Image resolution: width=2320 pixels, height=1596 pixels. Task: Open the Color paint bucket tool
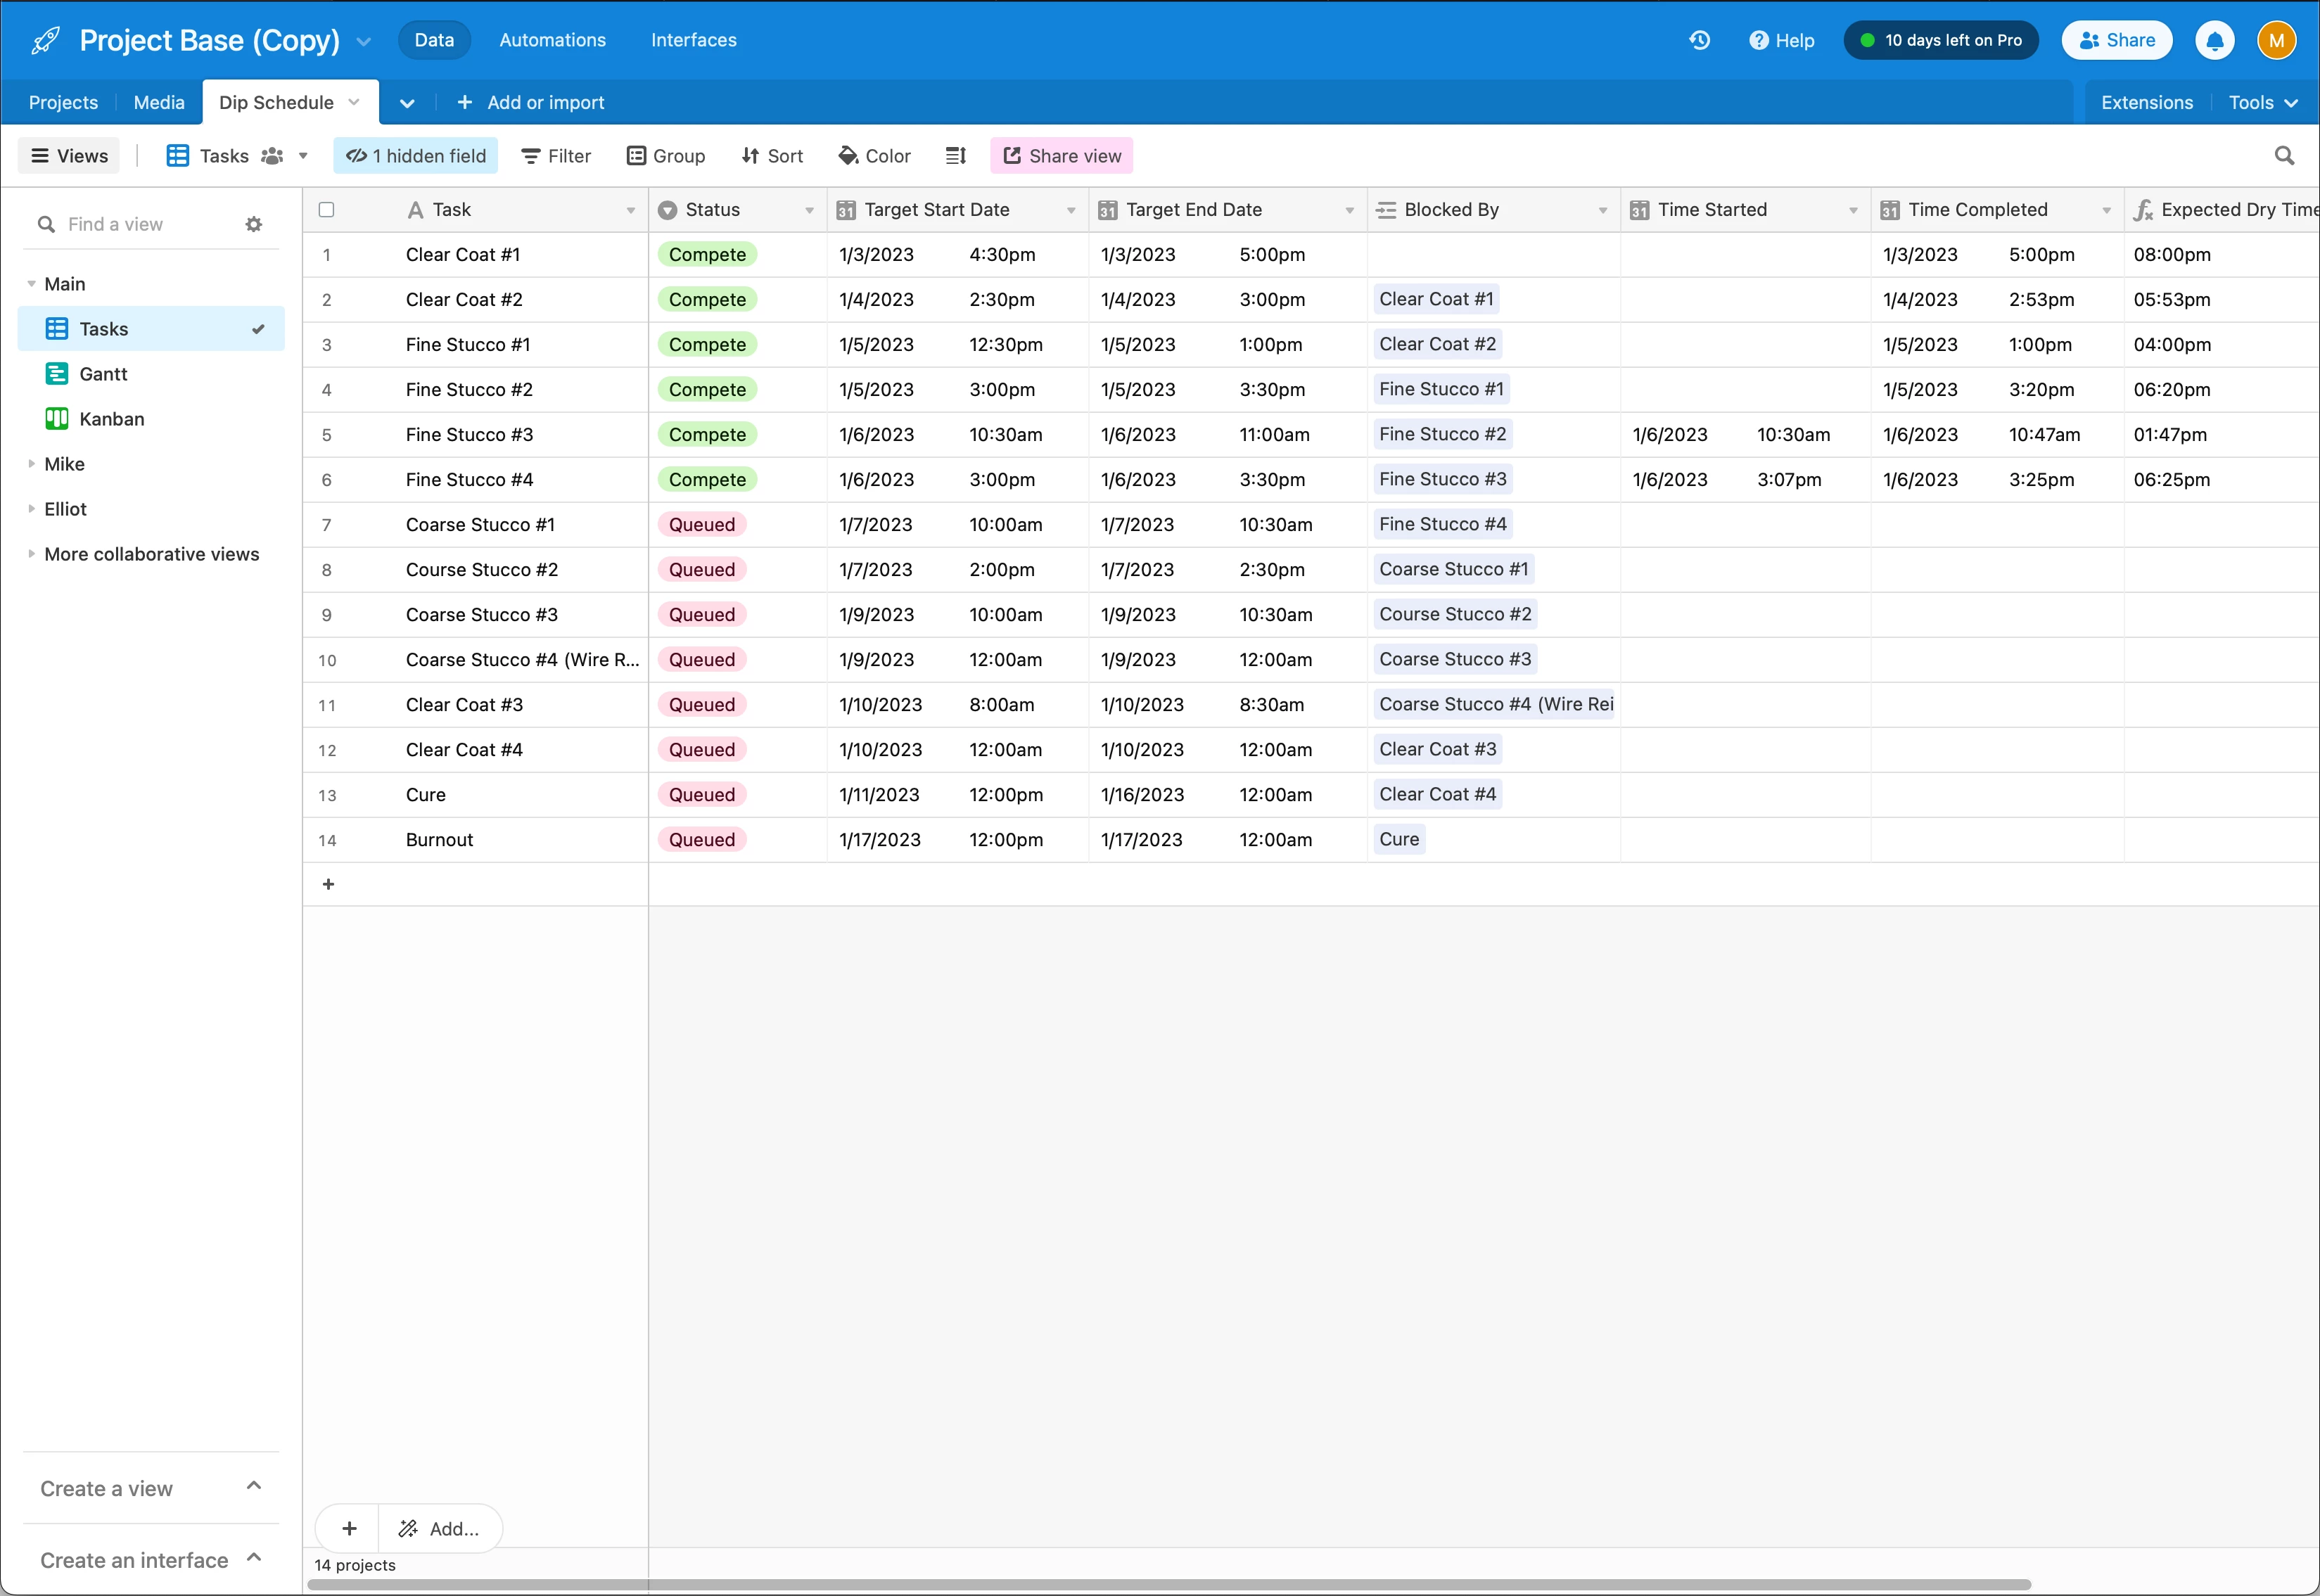click(874, 155)
